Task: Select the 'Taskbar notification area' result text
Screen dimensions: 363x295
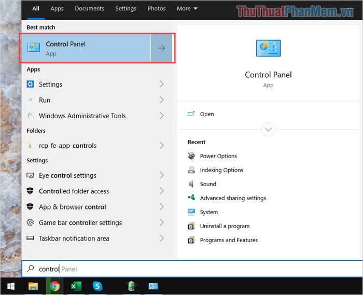Action: point(74,238)
